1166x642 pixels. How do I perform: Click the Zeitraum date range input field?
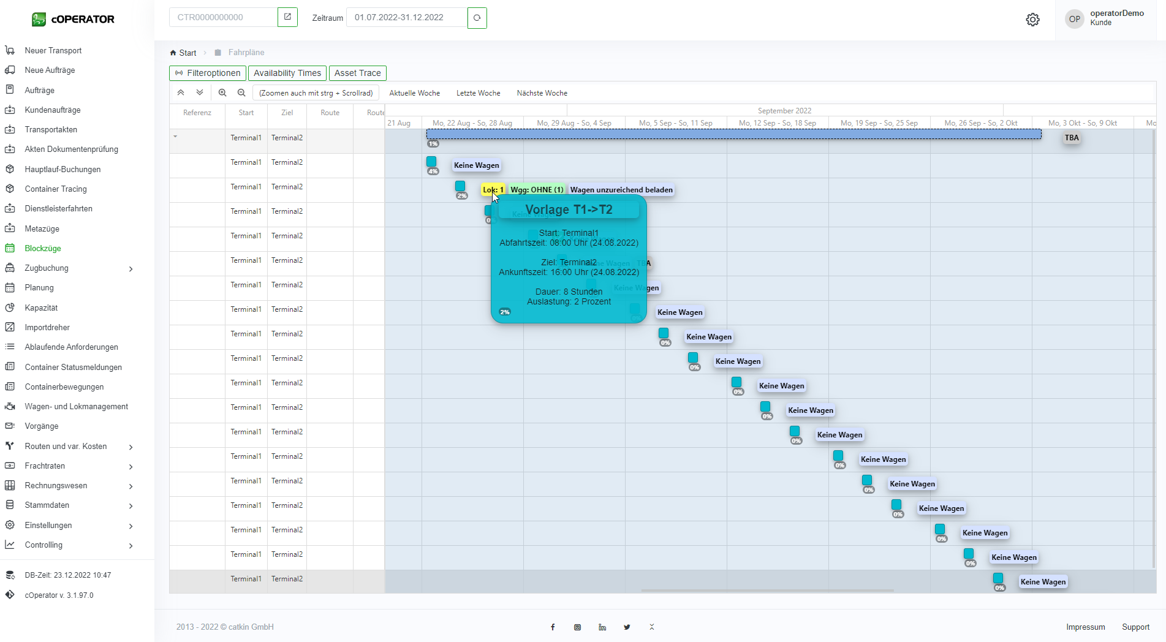coord(406,18)
